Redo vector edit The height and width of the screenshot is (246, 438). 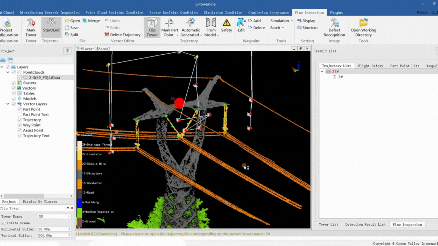(112, 28)
